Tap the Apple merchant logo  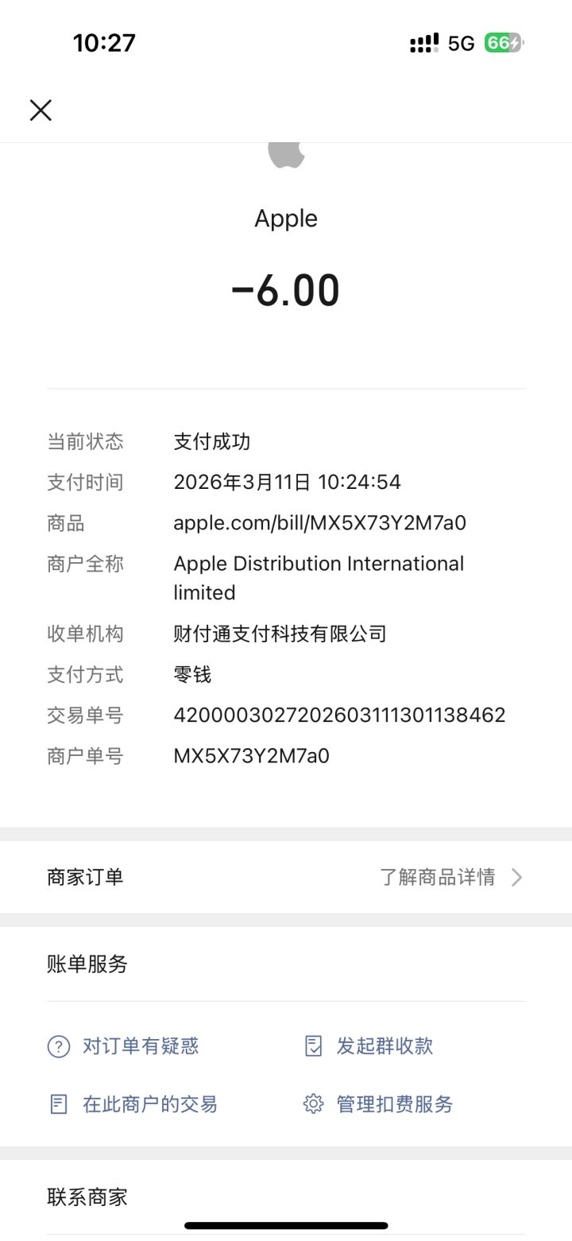pos(286,155)
